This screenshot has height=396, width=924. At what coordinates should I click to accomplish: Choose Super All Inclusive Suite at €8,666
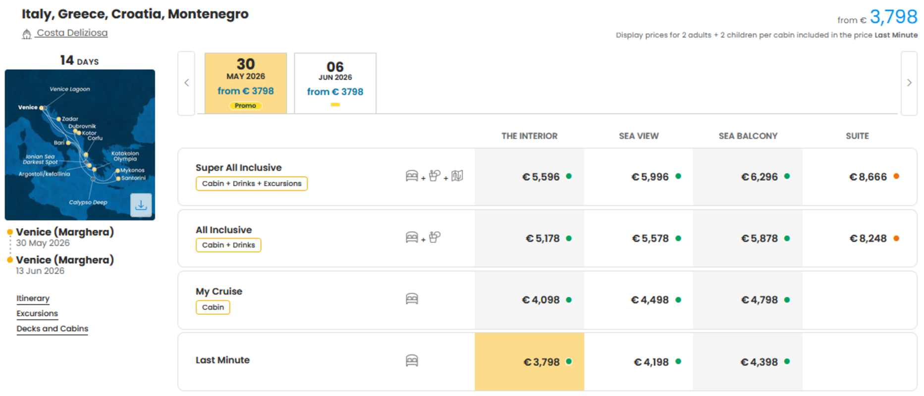click(x=859, y=177)
